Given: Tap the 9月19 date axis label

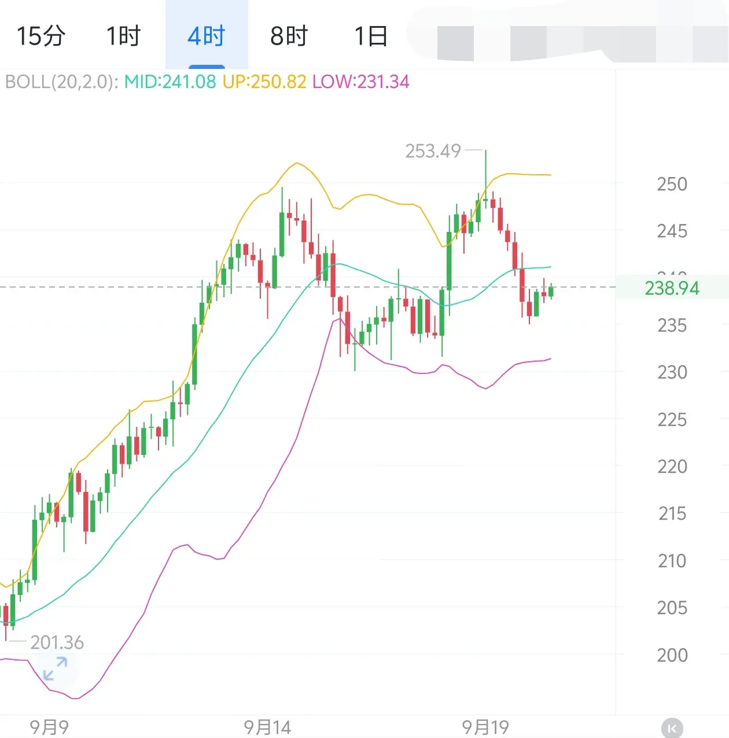Looking at the screenshot, I should pyautogui.click(x=485, y=727).
